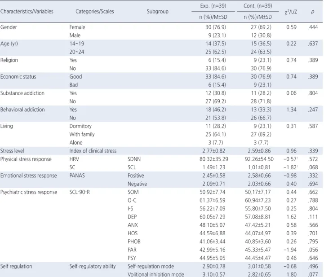Click the value 92.26±54.50
This screenshot has width=324, height=277.
coord(259,159)
